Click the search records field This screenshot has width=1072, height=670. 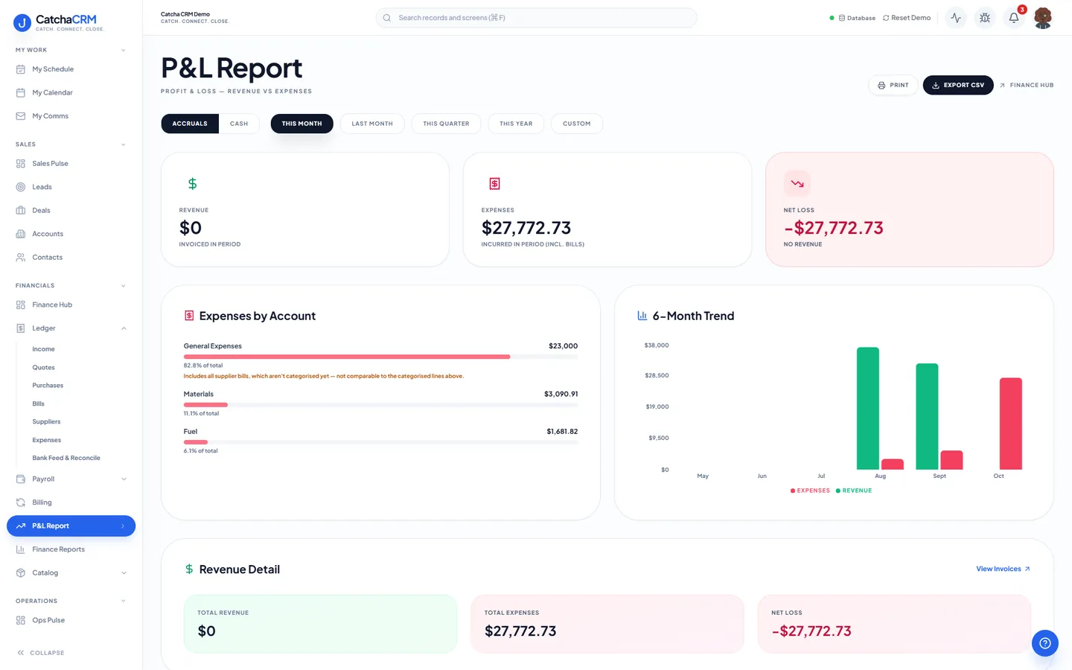(536, 18)
